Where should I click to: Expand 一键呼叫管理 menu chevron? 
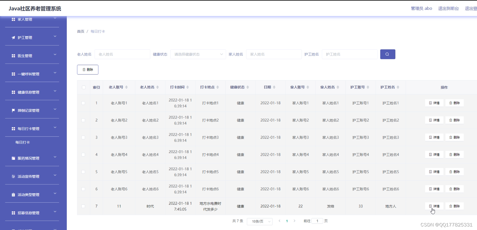(55, 73)
